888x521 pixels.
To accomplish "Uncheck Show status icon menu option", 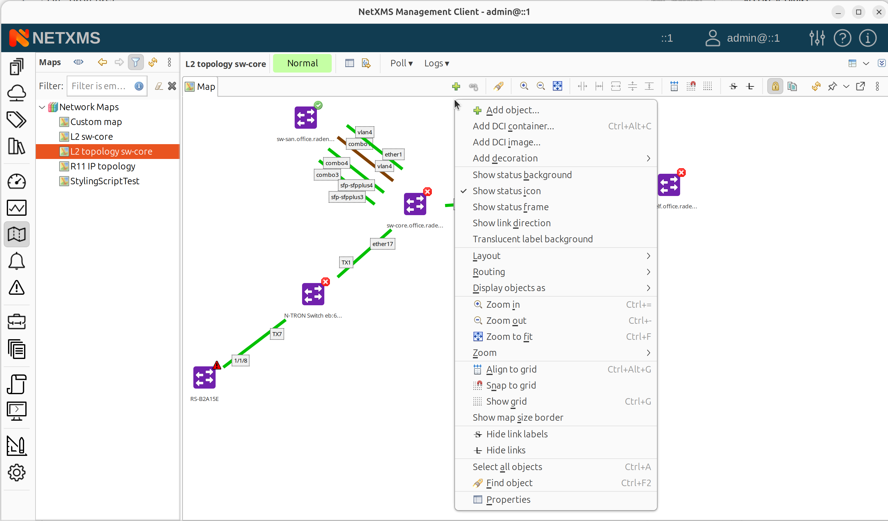I will [506, 191].
